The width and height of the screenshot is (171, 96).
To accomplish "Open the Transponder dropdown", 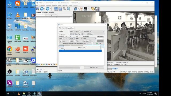I will tap(87, 34).
